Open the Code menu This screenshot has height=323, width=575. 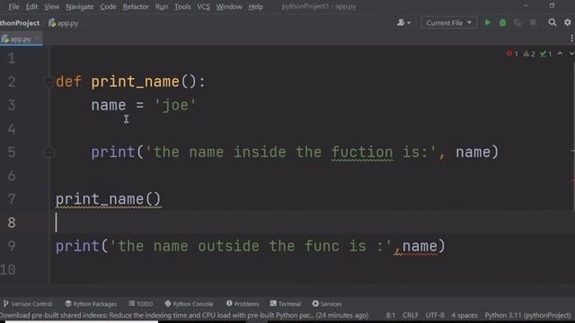(x=108, y=6)
